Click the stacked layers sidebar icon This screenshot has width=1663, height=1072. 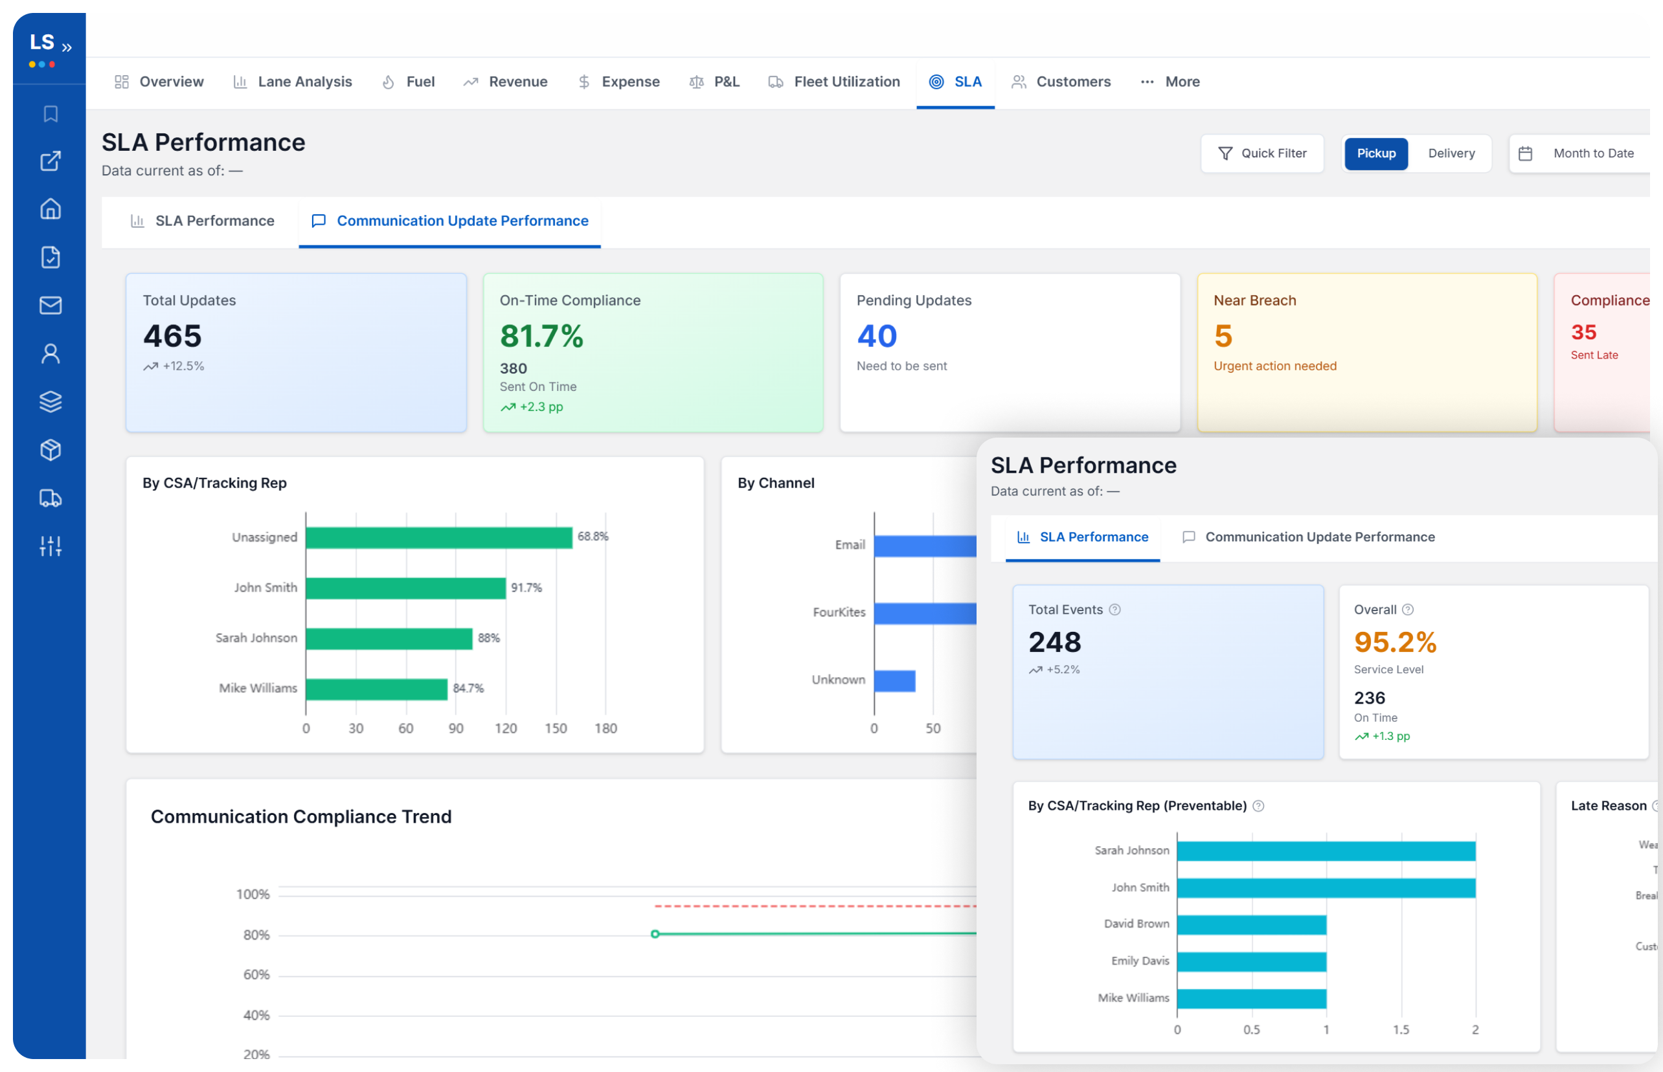point(50,401)
